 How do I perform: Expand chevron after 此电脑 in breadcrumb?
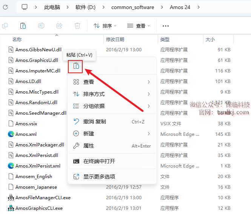pos(68,7)
